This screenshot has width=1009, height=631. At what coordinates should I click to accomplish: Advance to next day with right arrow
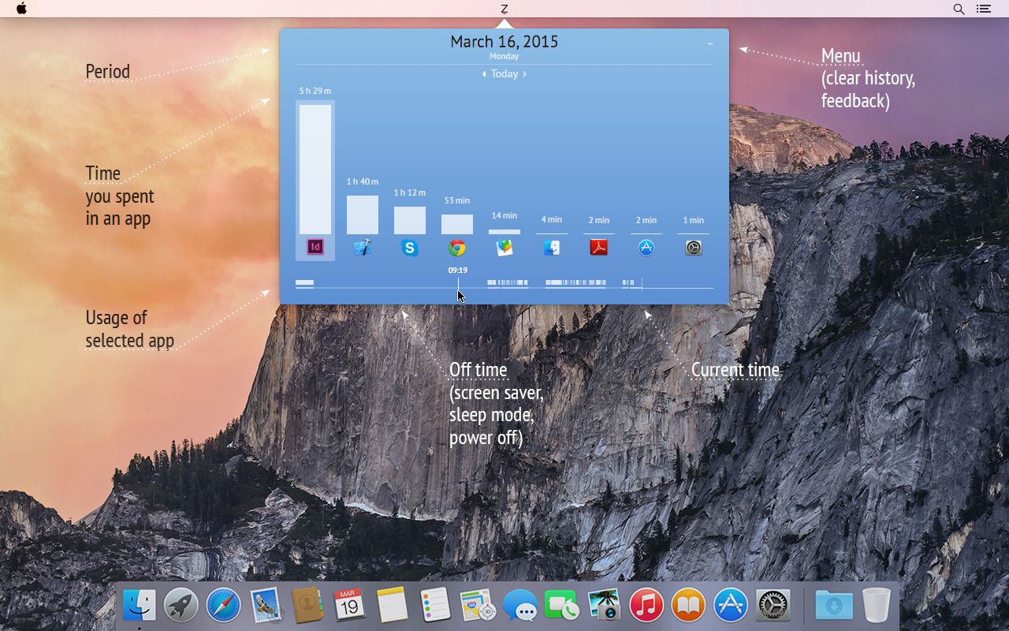point(525,73)
